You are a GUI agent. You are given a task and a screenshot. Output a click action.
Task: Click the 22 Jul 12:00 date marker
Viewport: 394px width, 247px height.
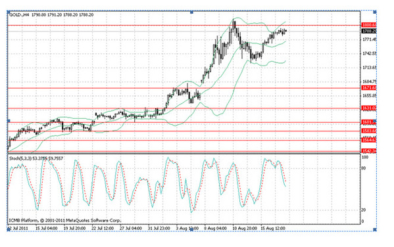tap(103, 229)
